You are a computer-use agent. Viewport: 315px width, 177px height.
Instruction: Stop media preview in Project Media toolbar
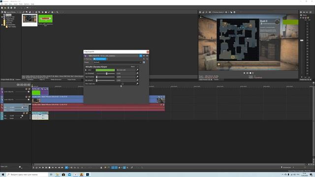[46, 12]
